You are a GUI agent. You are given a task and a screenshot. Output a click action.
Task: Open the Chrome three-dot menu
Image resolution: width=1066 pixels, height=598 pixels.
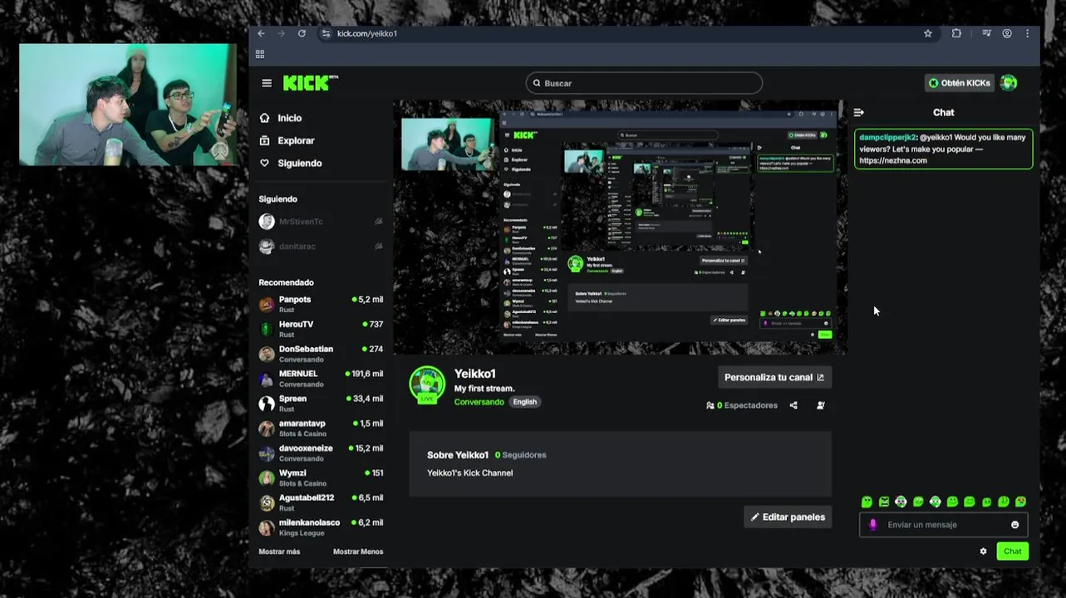(x=1028, y=33)
